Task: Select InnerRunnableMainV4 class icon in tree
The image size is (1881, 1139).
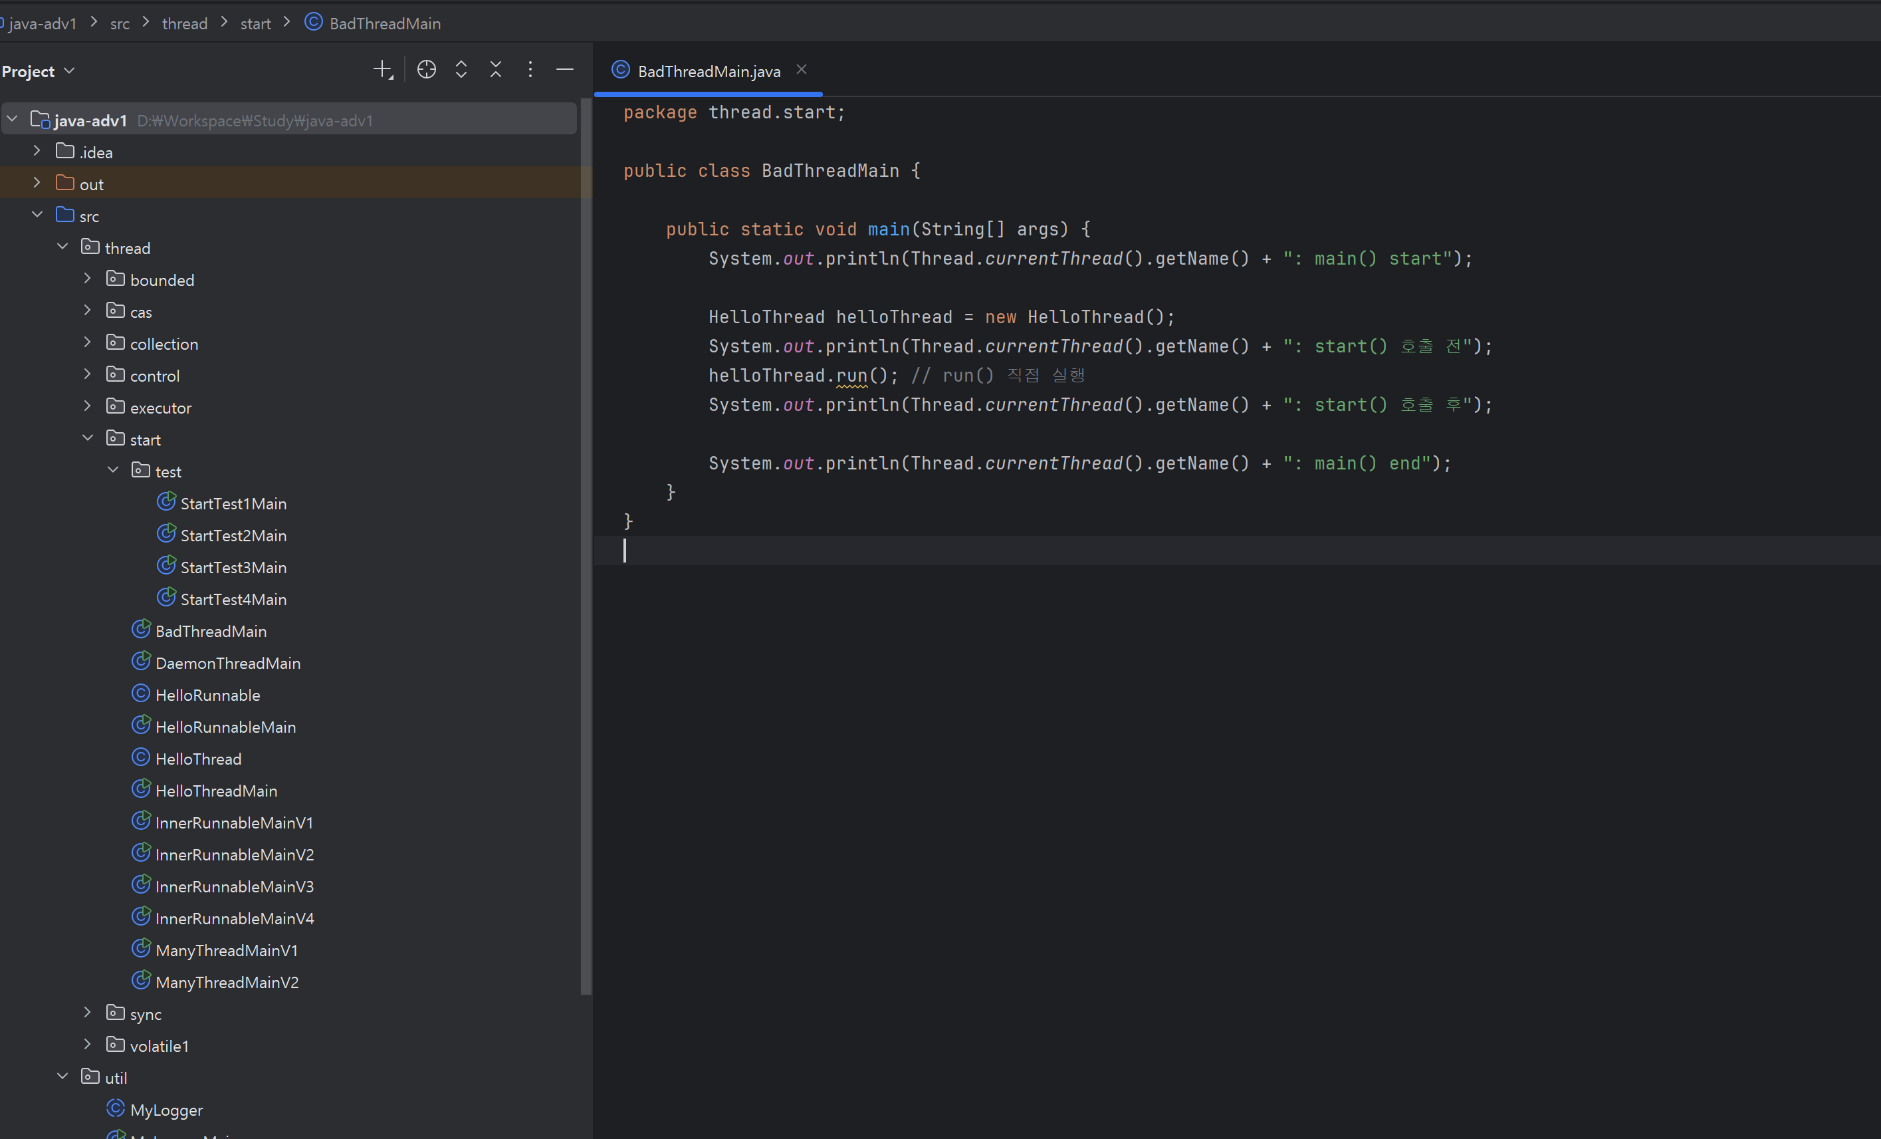Action: click(141, 917)
